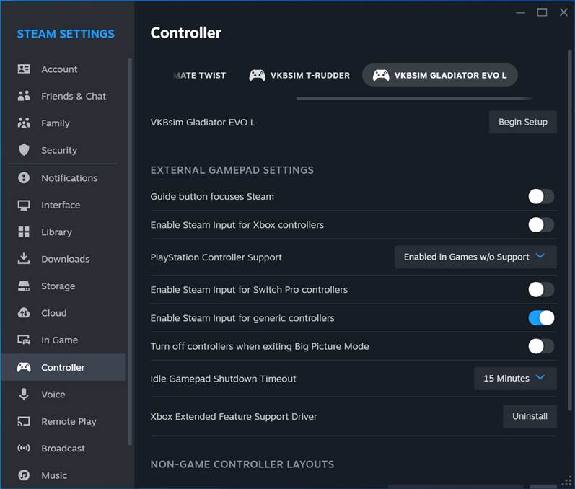Click the sidebar vertical scrollbar
Viewport: 575px width, 489px height.
(x=129, y=252)
